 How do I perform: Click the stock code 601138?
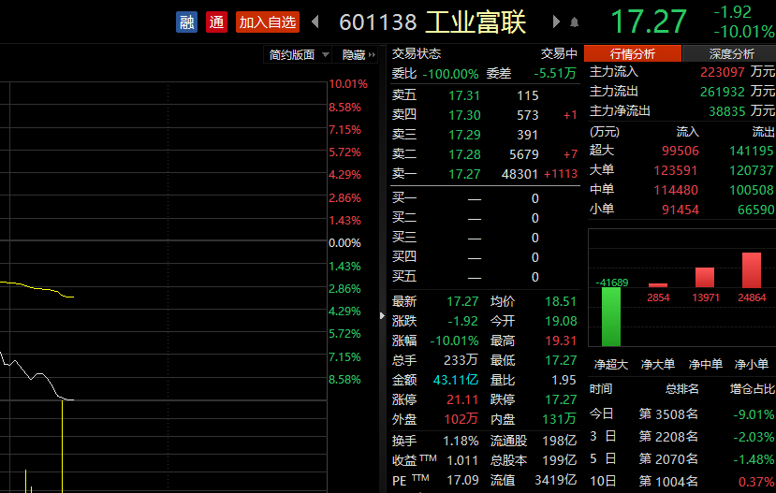(x=377, y=22)
